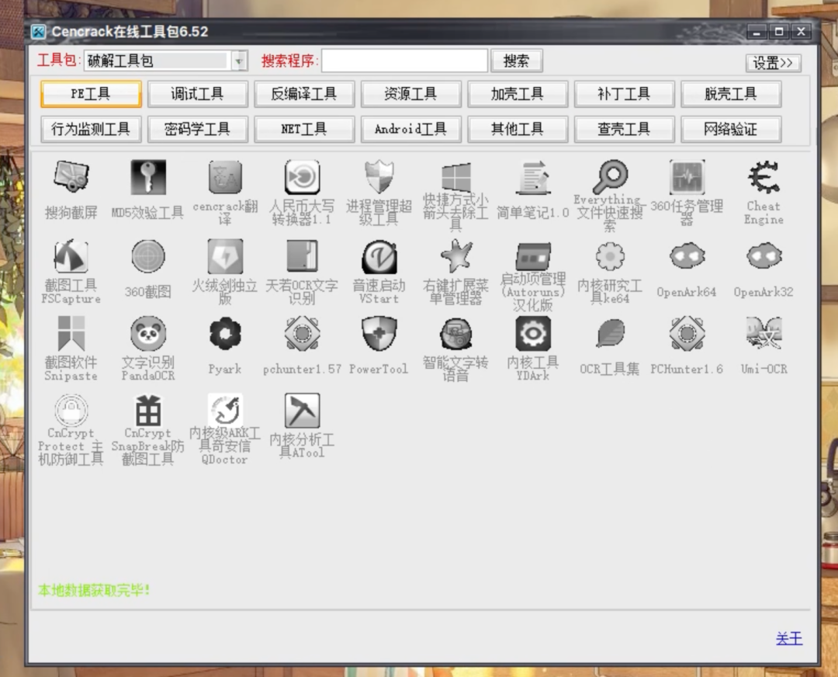Launch 右键扩展菜单管理器 star icon
838x677 pixels.
point(456,256)
